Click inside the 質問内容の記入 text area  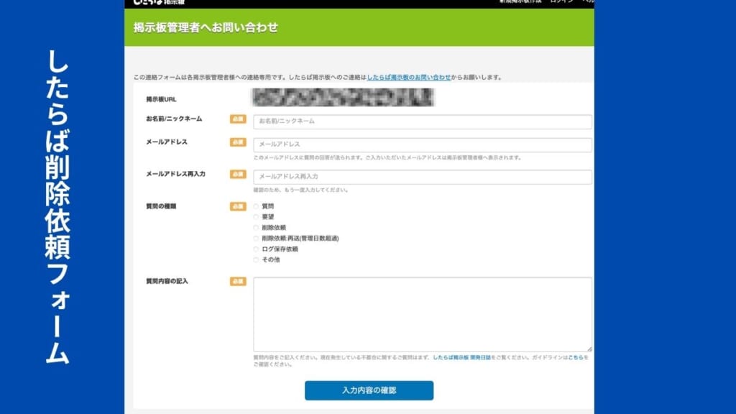click(422, 314)
